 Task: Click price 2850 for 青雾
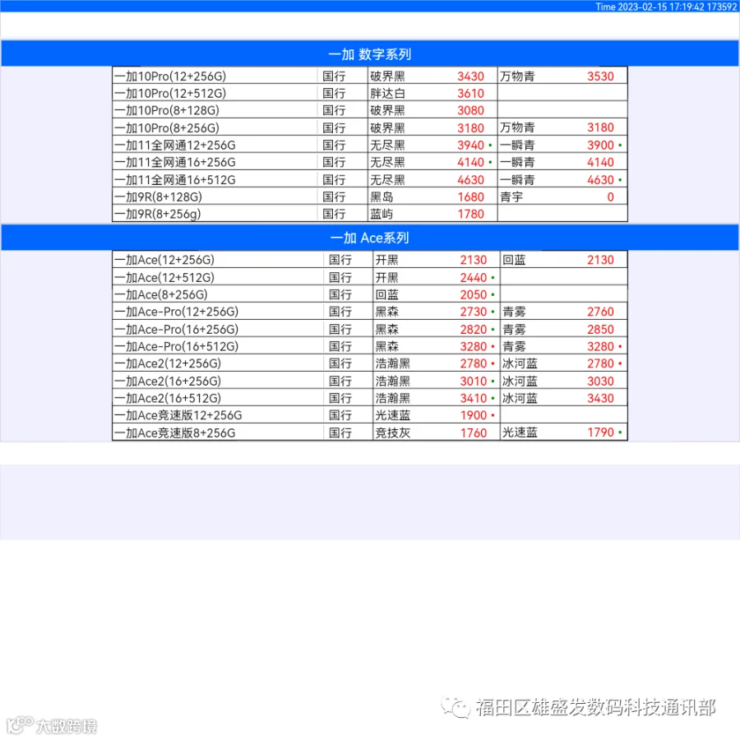600,329
